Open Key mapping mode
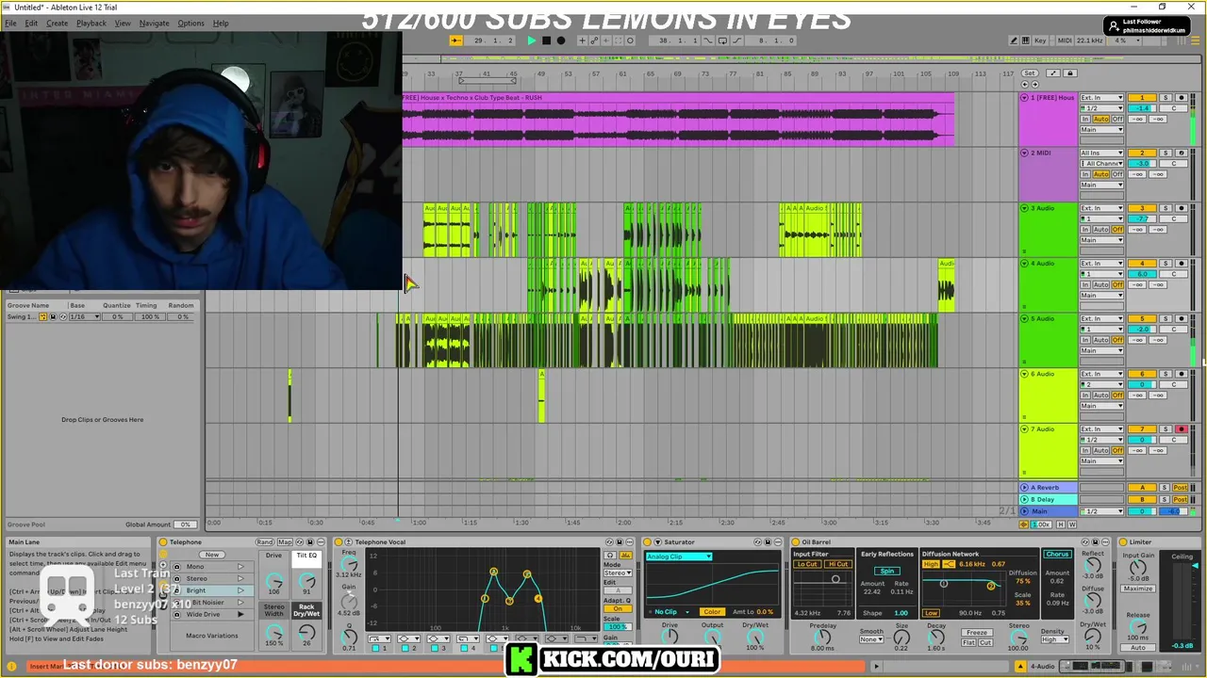Image resolution: width=1207 pixels, height=678 pixels. (x=1040, y=40)
